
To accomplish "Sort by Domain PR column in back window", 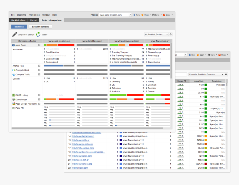I will (x=182, y=81).
